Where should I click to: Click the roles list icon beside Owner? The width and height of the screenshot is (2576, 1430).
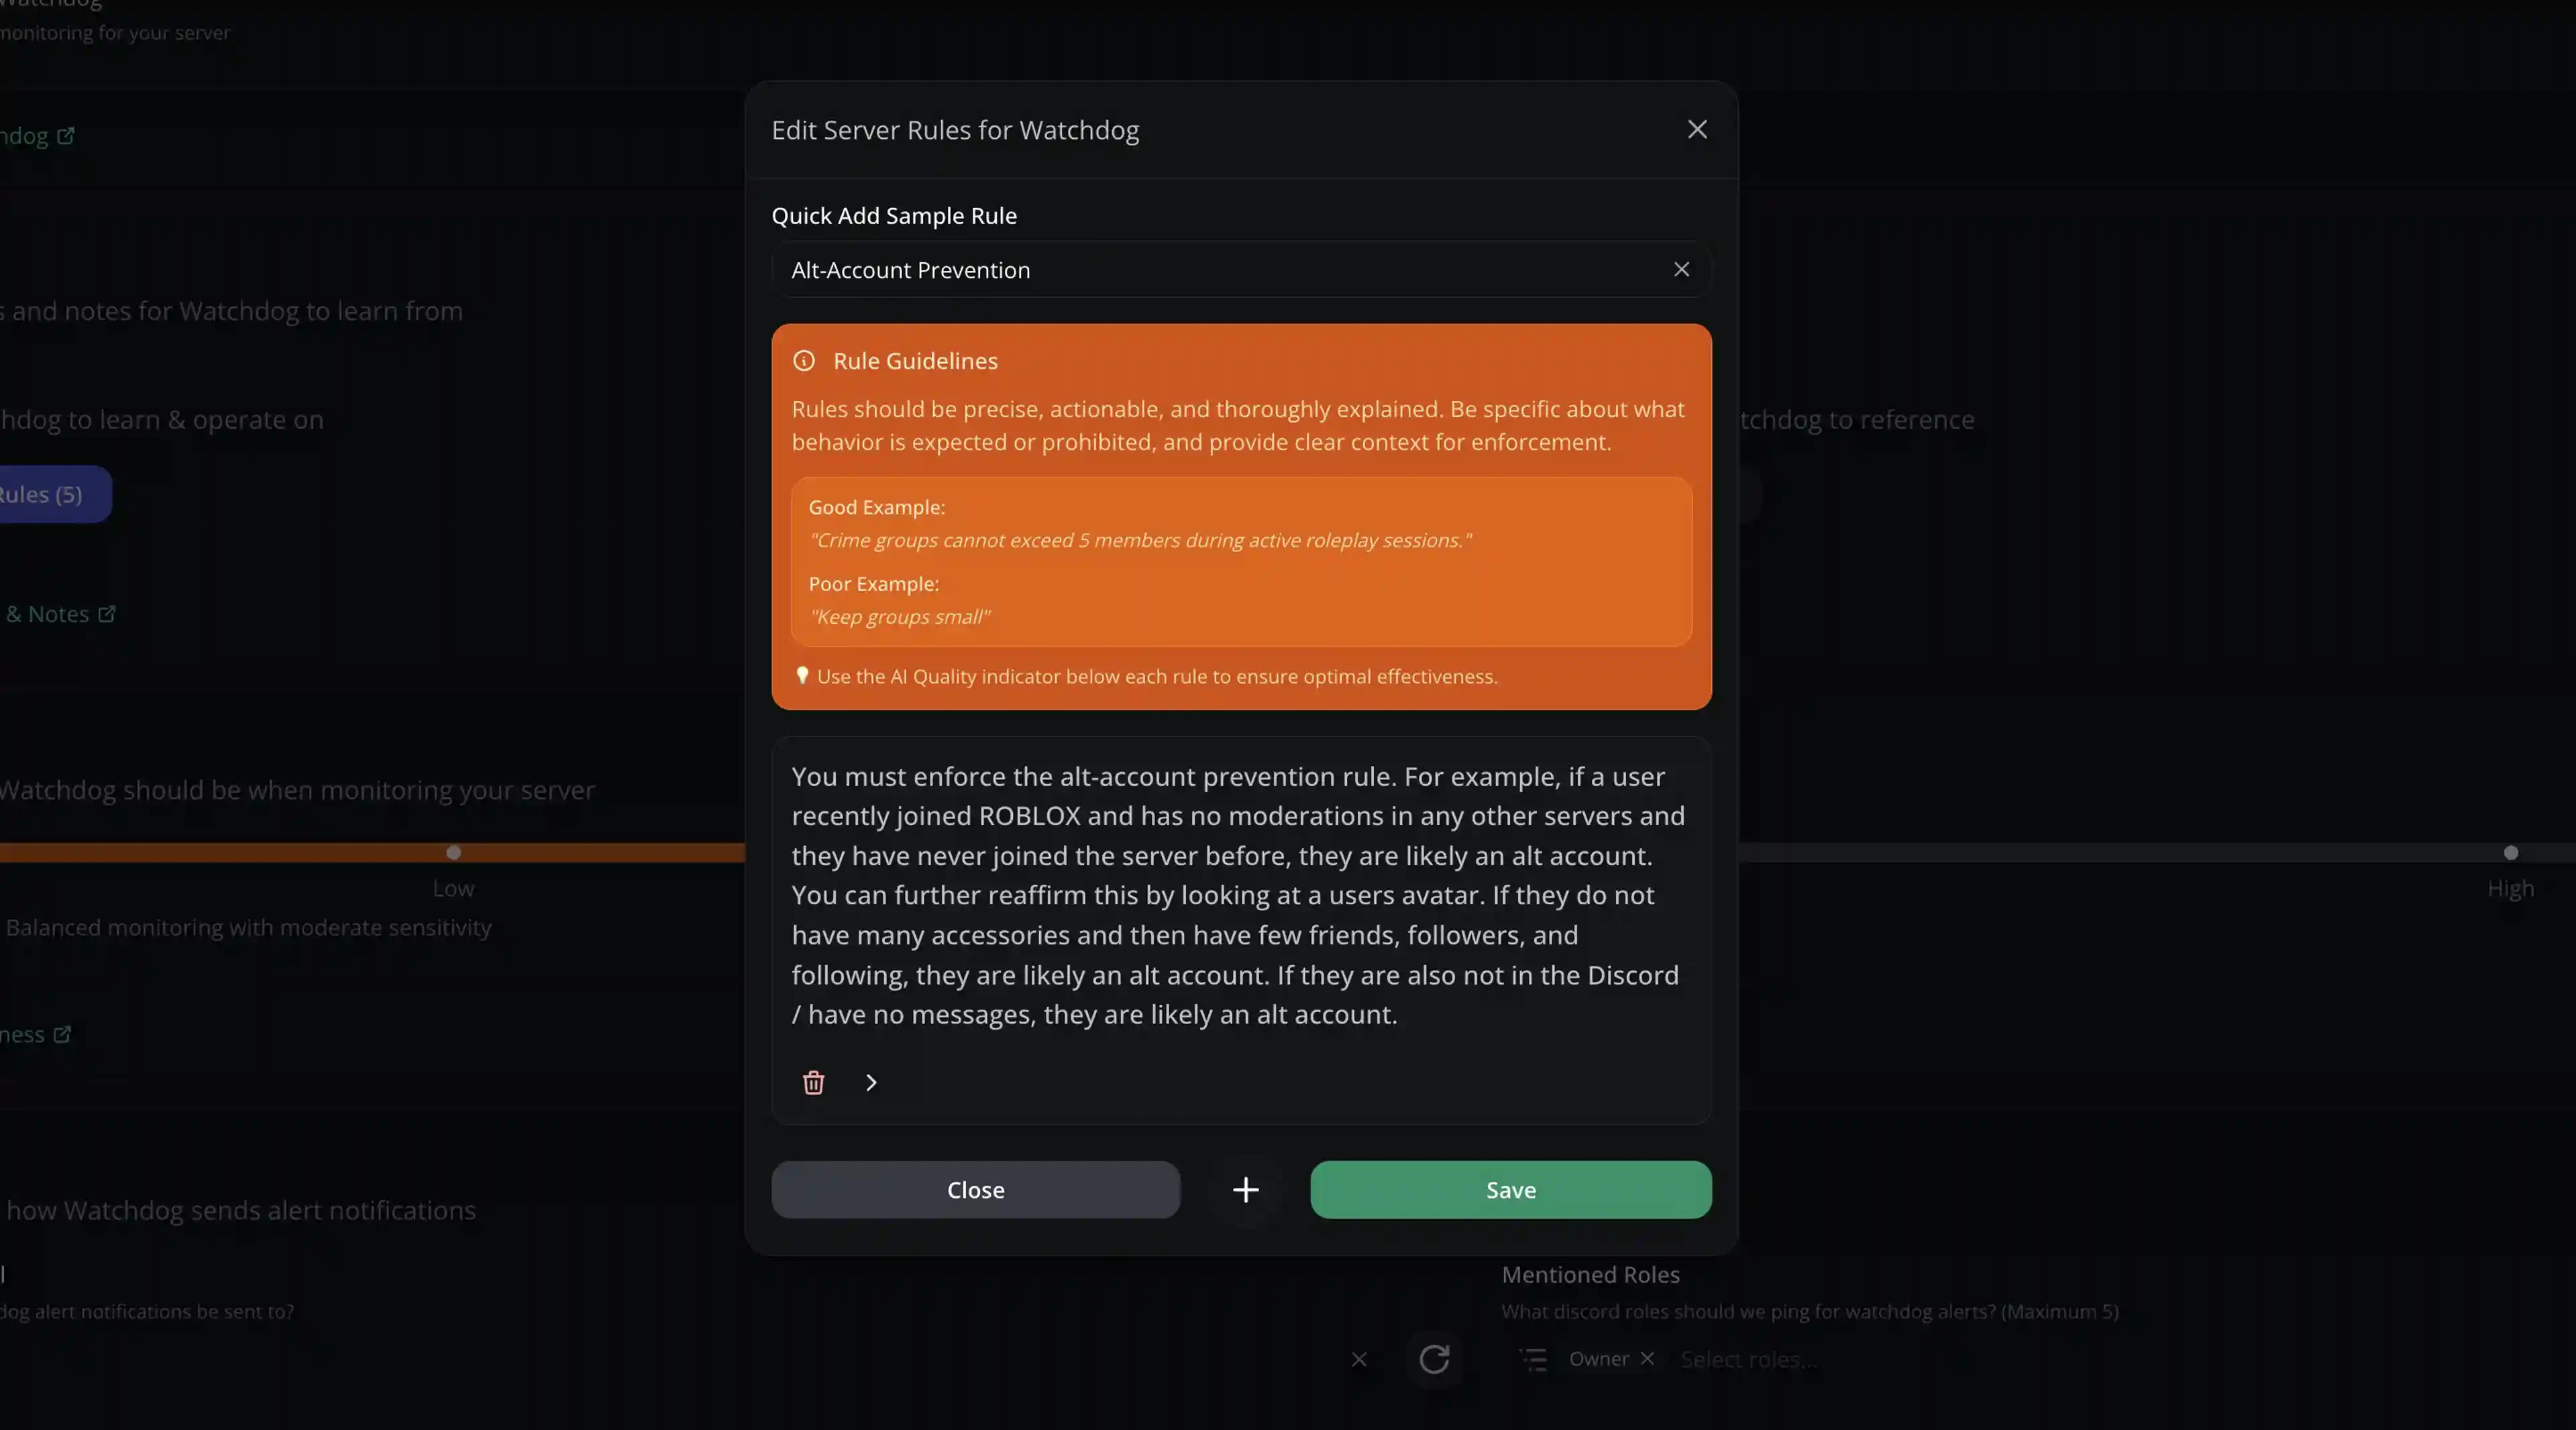1533,1359
